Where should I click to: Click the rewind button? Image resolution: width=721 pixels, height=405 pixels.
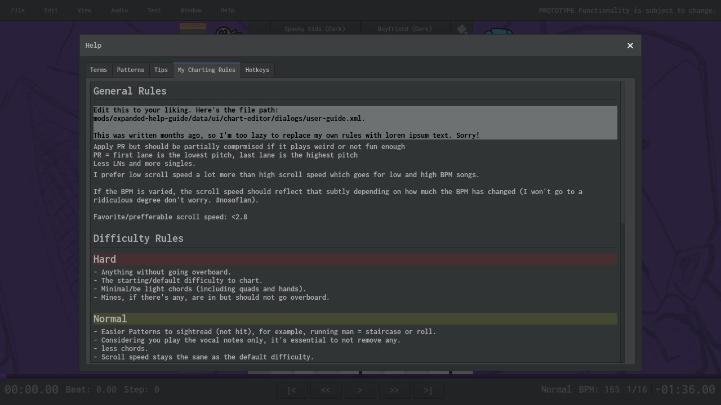coord(326,390)
